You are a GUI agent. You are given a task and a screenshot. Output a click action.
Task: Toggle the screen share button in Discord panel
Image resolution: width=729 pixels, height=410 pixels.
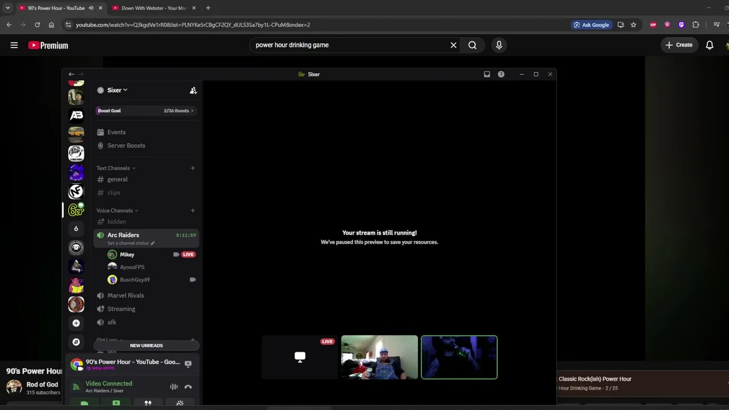tap(116, 403)
